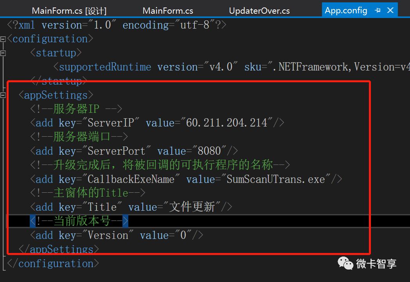Click the opening startup tag
Screen dimensions: 410x282
coord(56,53)
